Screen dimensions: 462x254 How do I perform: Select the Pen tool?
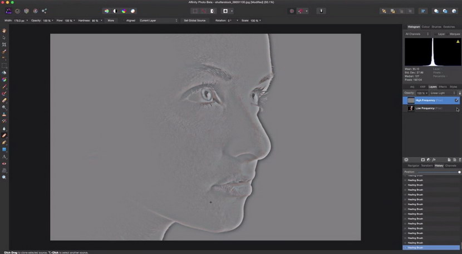[4, 143]
